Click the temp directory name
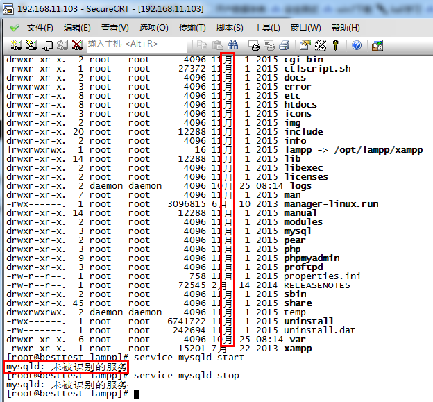Image resolution: width=433 pixels, height=402 pixels. pyautogui.click(x=295, y=312)
